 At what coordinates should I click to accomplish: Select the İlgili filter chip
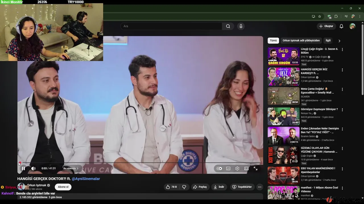[328, 41]
